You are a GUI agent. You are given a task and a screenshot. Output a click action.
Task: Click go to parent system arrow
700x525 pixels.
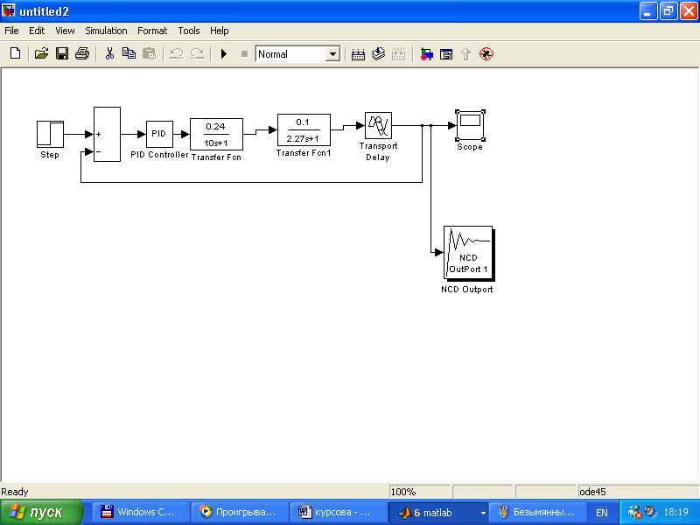[465, 54]
